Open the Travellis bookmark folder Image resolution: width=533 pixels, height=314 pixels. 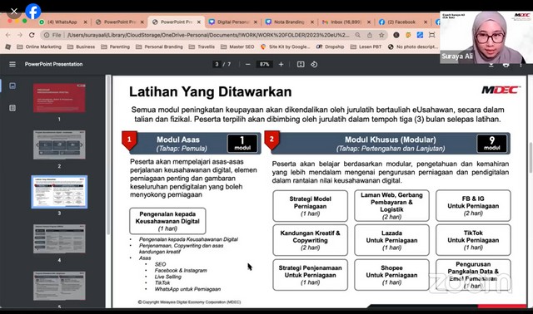[202, 47]
